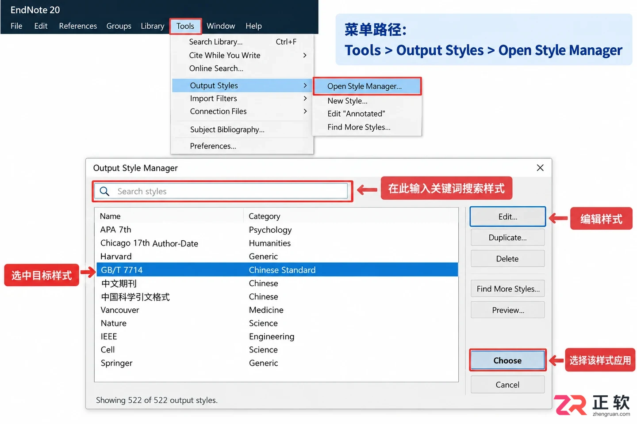
Task: Select the Chicago 17th Author-Date style
Action: click(277, 243)
